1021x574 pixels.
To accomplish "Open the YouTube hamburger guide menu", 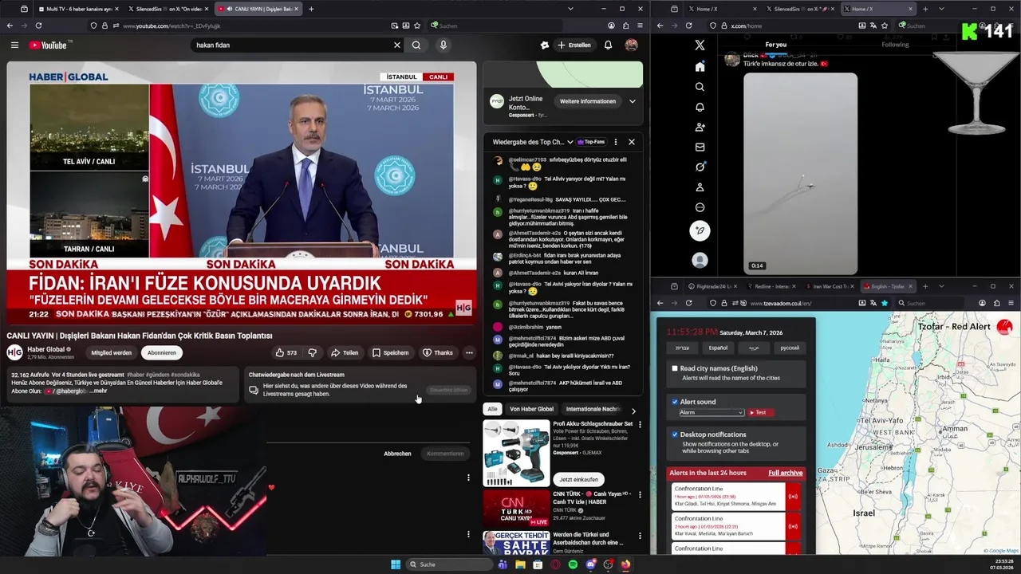I will click(x=14, y=45).
